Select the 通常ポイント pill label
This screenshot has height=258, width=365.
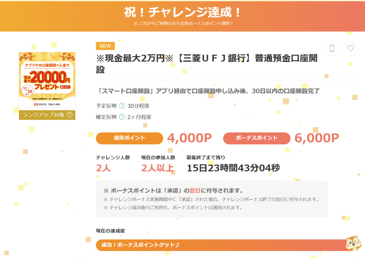[x=129, y=138]
